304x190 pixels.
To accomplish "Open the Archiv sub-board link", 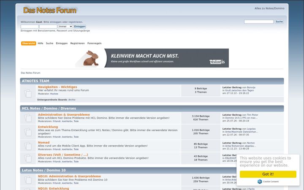I will [x=72, y=100].
